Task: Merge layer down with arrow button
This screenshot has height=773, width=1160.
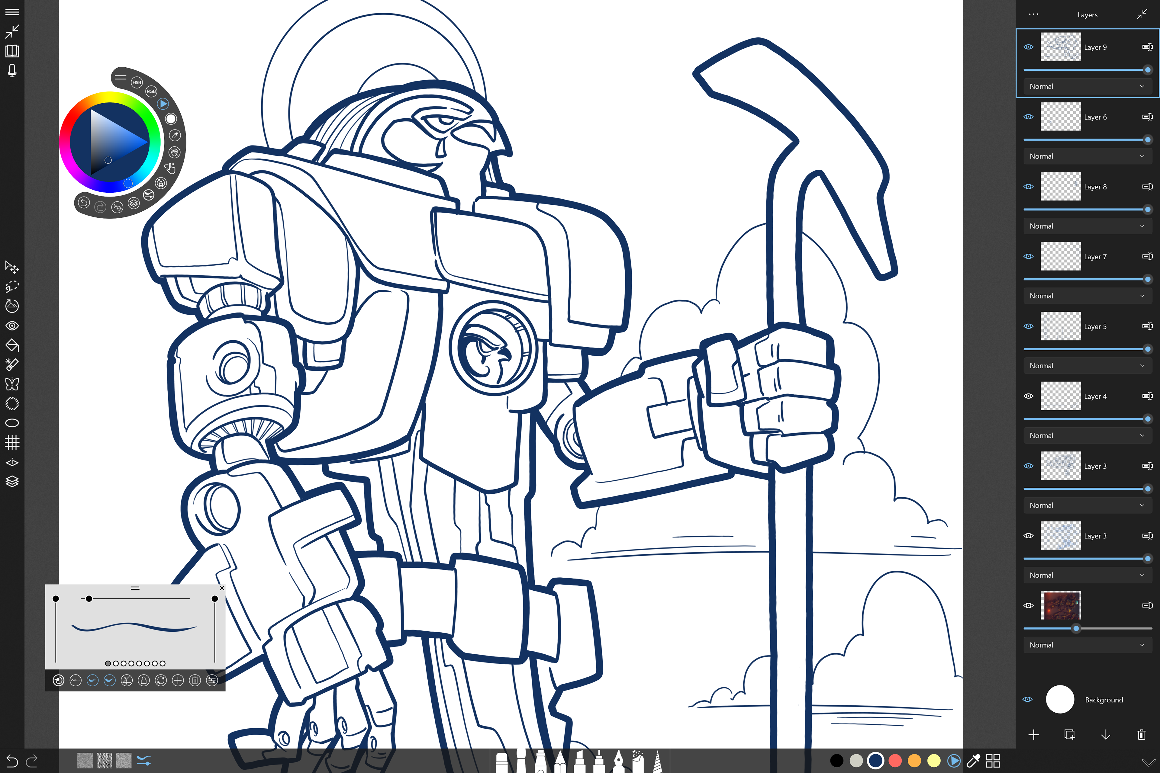Action: tap(1106, 735)
